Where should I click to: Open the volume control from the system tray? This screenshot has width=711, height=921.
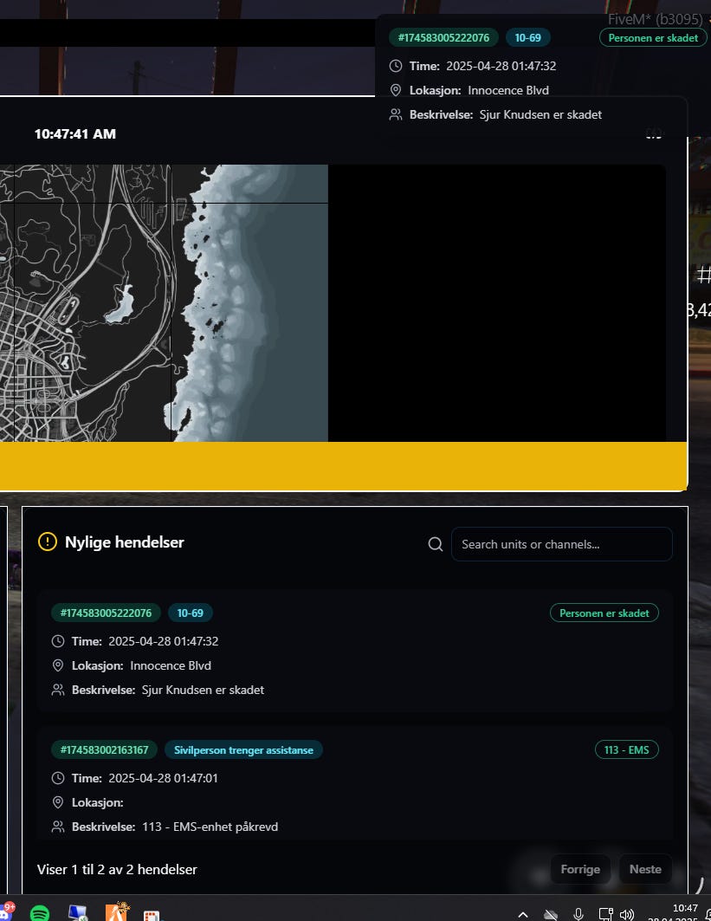coord(628,914)
